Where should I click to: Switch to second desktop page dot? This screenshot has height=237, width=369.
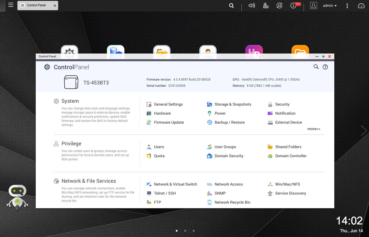[185, 231]
